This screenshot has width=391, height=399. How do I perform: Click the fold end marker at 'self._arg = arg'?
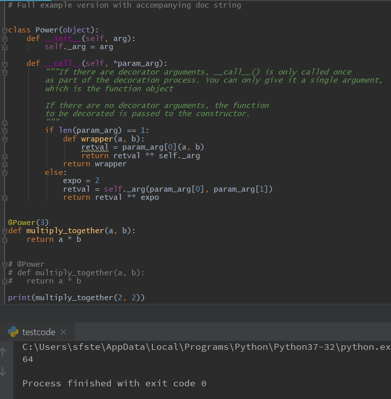click(5, 47)
